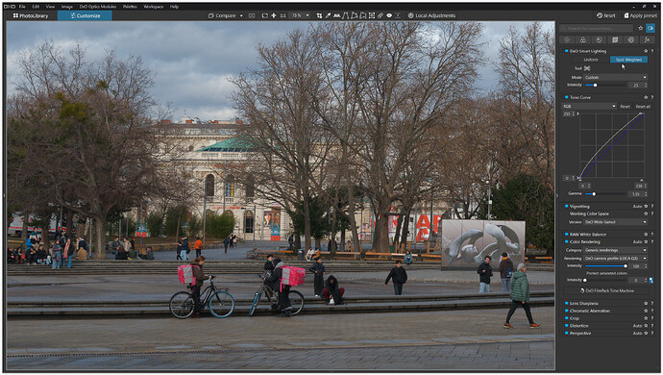Open Color Rendering Category dropdown

pos(615,250)
